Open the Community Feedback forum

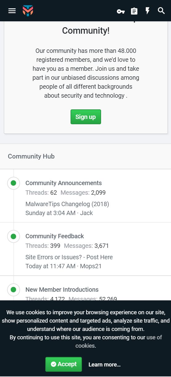55,236
